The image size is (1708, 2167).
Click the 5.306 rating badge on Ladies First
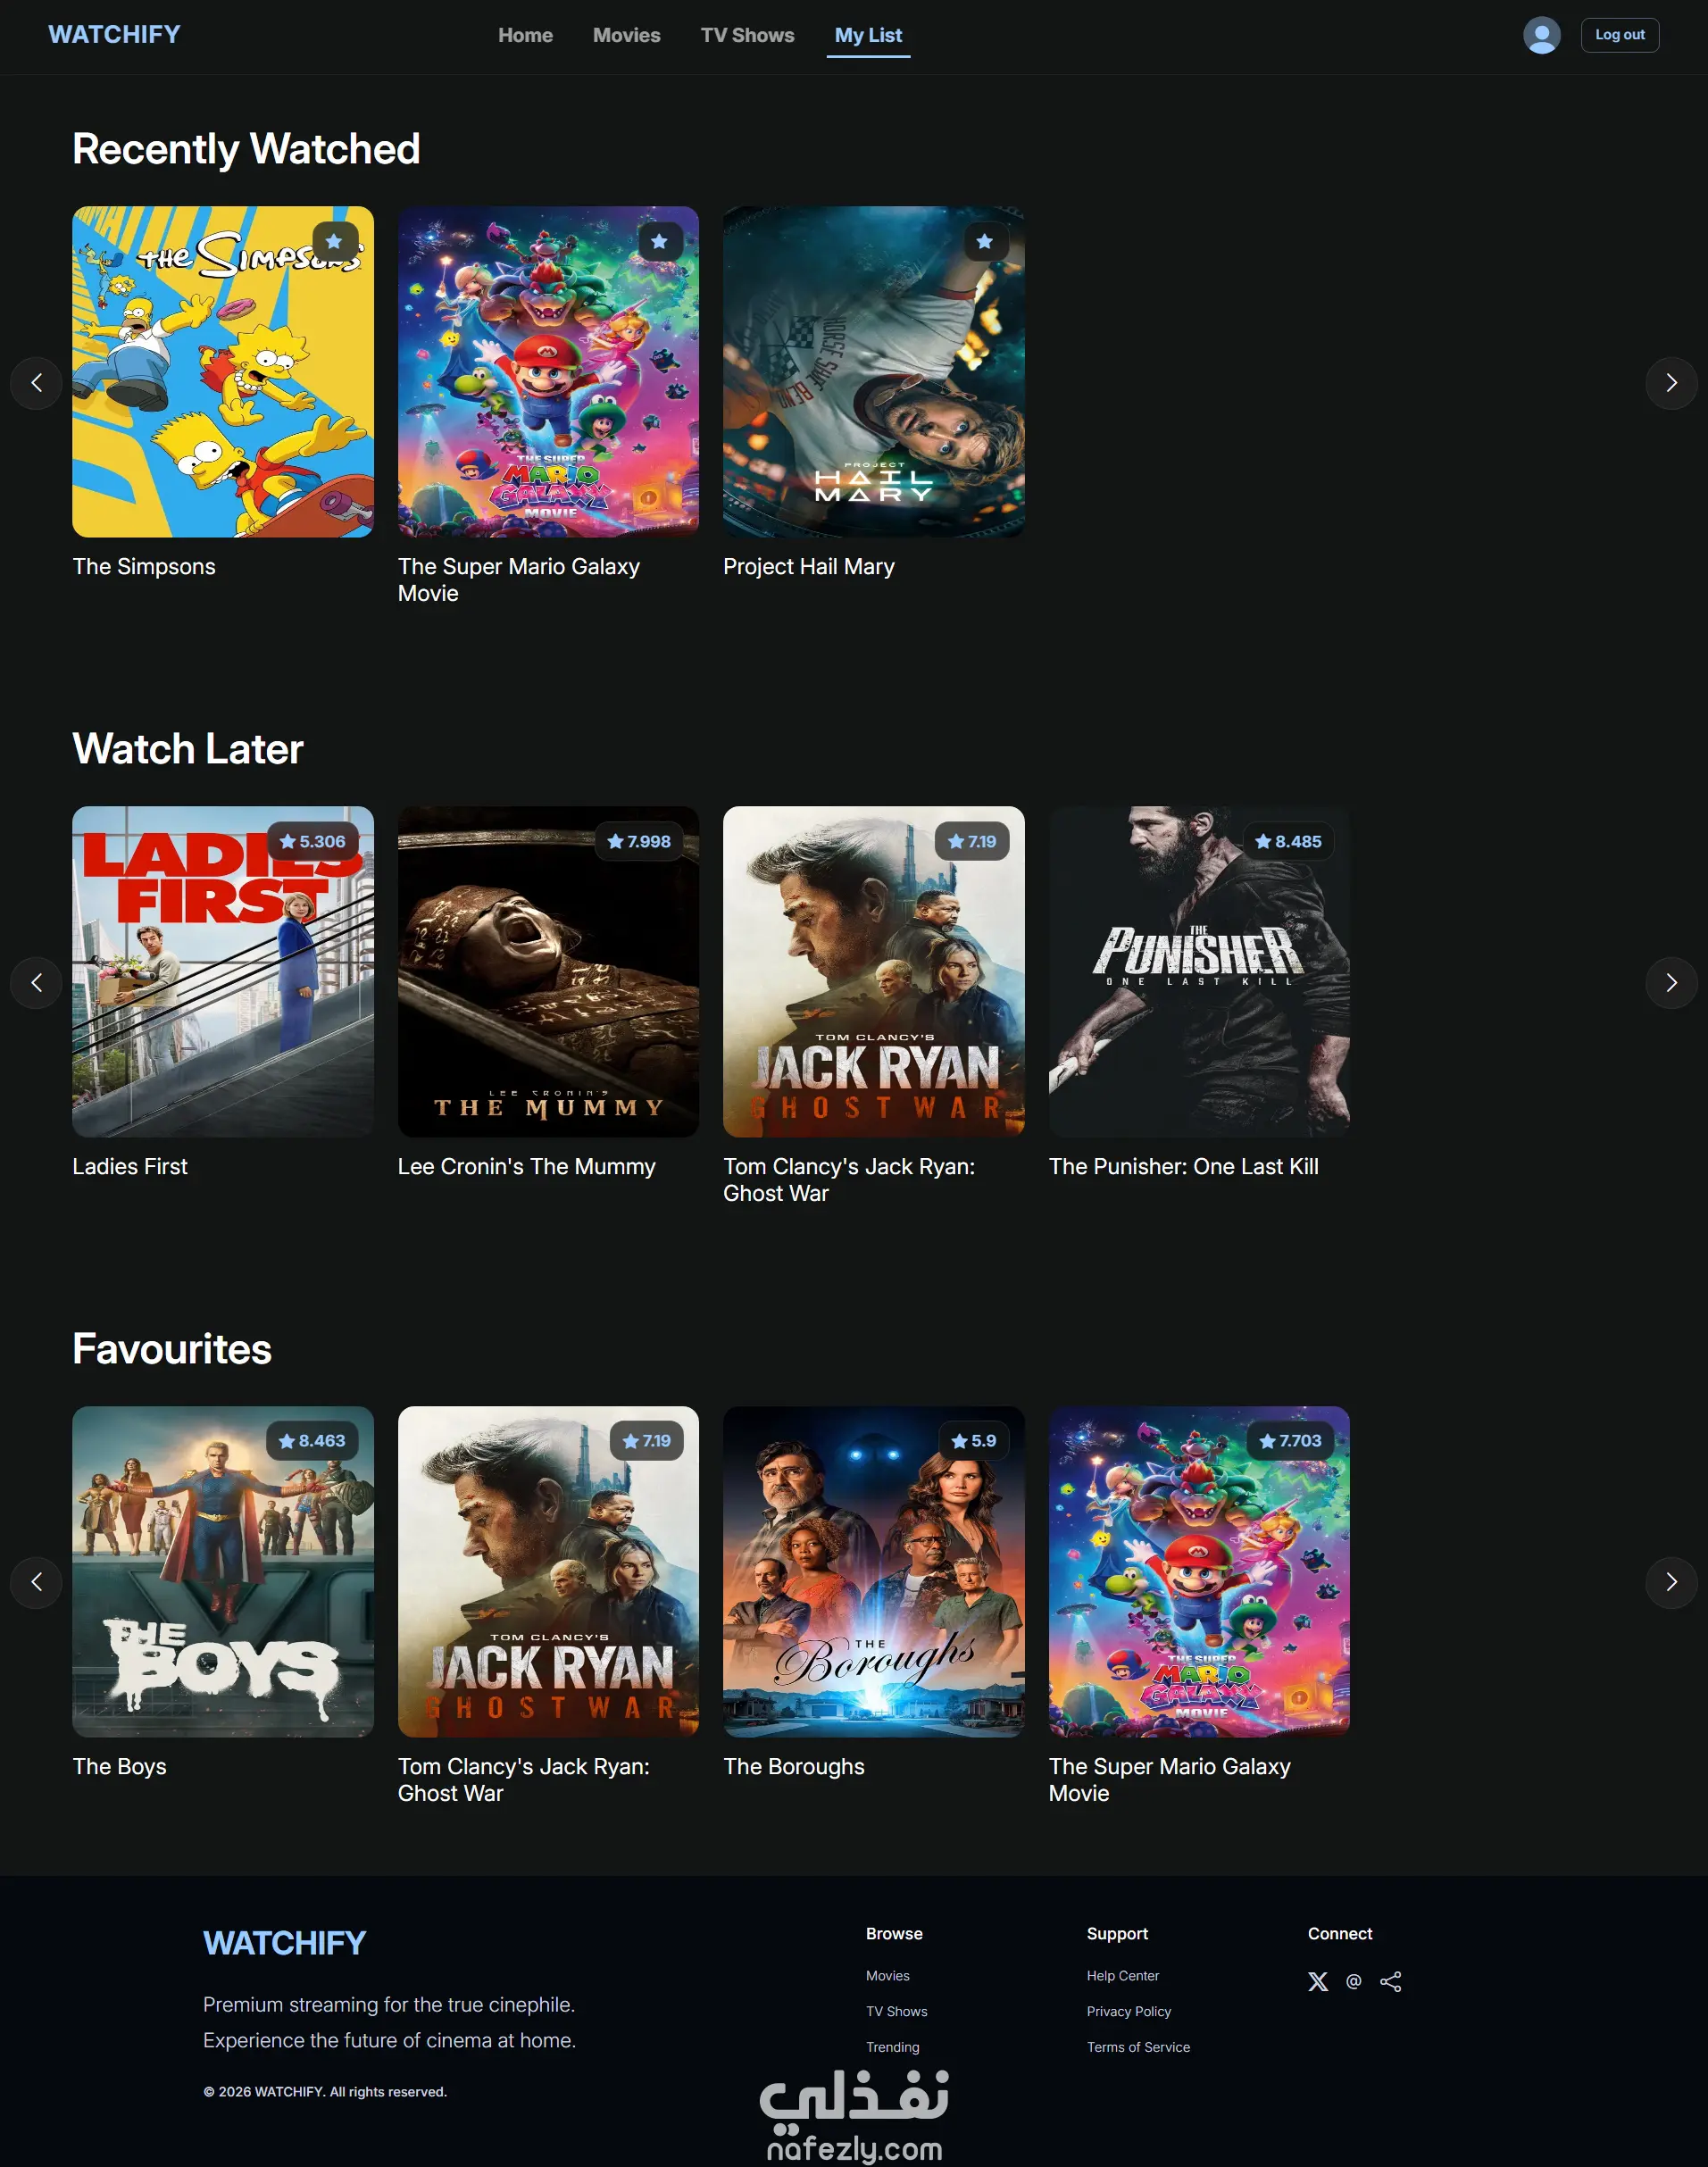[313, 842]
